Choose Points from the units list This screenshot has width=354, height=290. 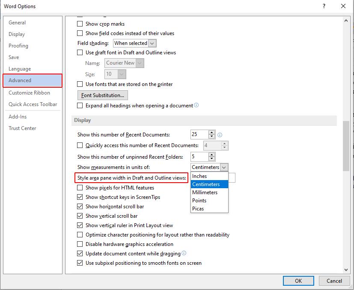[x=209, y=201]
